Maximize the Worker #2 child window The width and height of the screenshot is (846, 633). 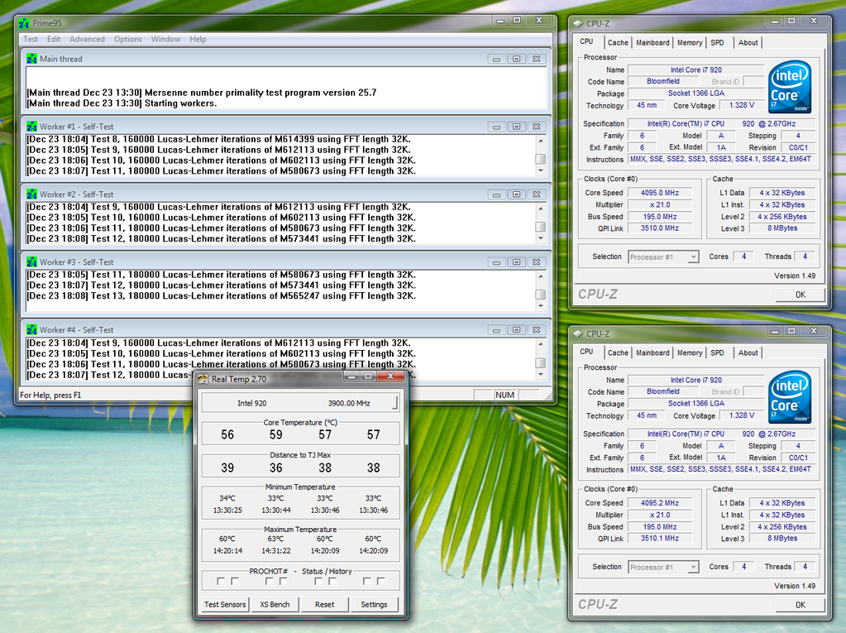[x=516, y=194]
